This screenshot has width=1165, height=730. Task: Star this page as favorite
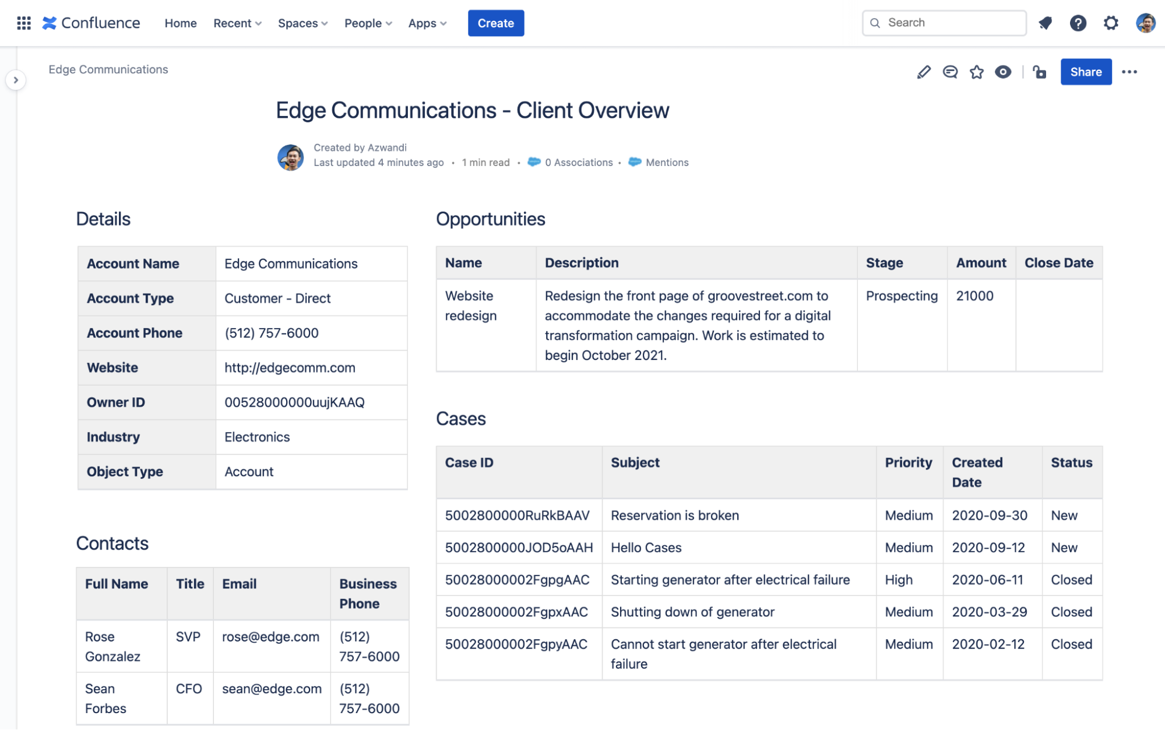coord(977,72)
